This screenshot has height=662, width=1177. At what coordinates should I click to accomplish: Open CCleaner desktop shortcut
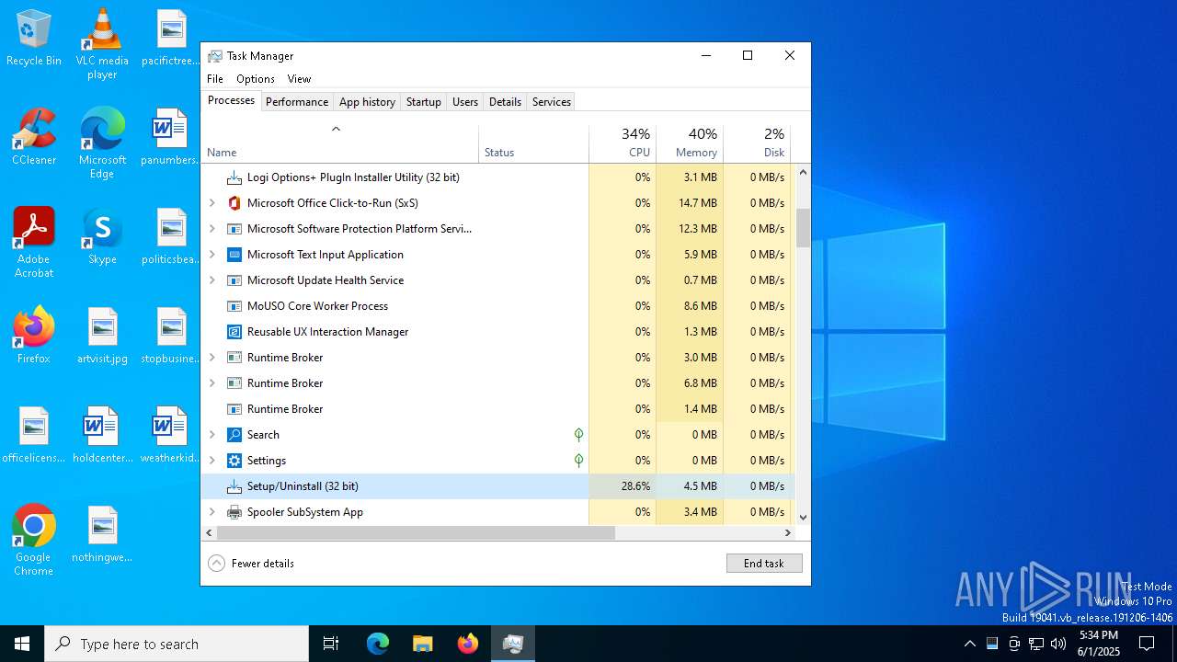tap(34, 137)
